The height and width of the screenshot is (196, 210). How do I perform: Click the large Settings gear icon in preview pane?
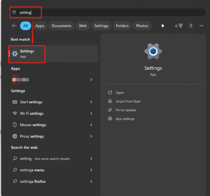(x=153, y=51)
